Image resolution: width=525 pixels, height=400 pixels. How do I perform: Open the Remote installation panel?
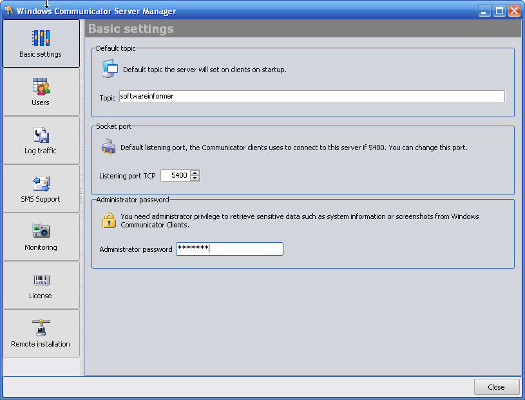[41, 333]
